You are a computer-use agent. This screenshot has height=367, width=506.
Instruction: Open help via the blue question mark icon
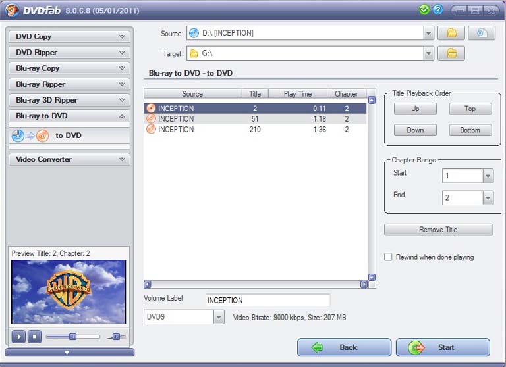point(437,10)
